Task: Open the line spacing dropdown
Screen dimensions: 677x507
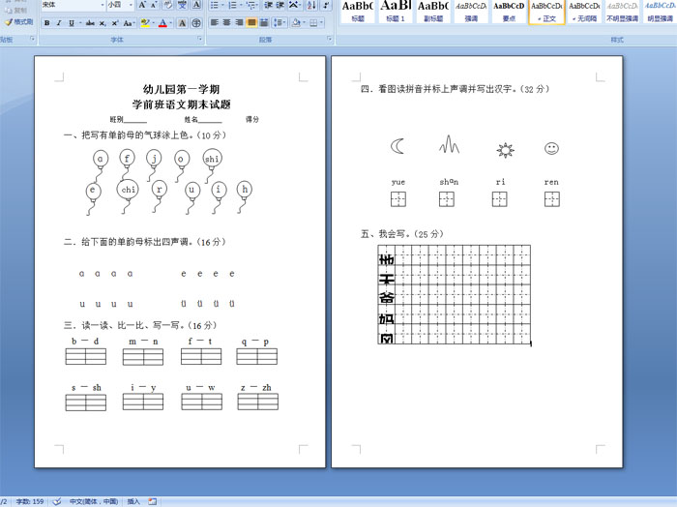Action: coord(280,22)
